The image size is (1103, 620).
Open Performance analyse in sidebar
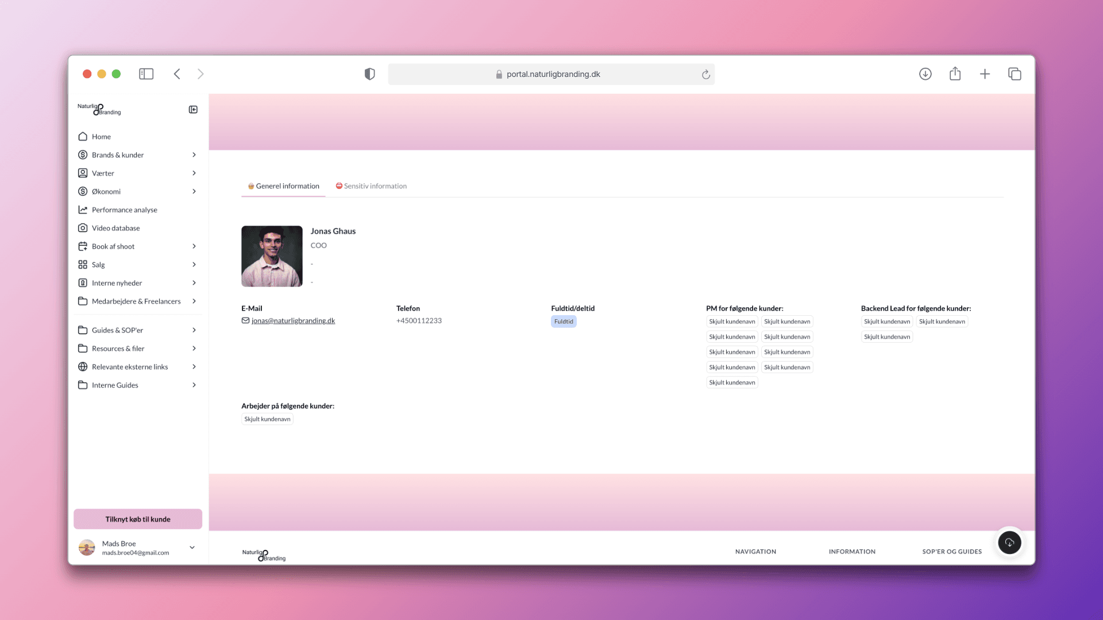pyautogui.click(x=124, y=210)
